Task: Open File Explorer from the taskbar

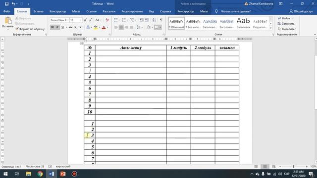Action: [x=29, y=174]
